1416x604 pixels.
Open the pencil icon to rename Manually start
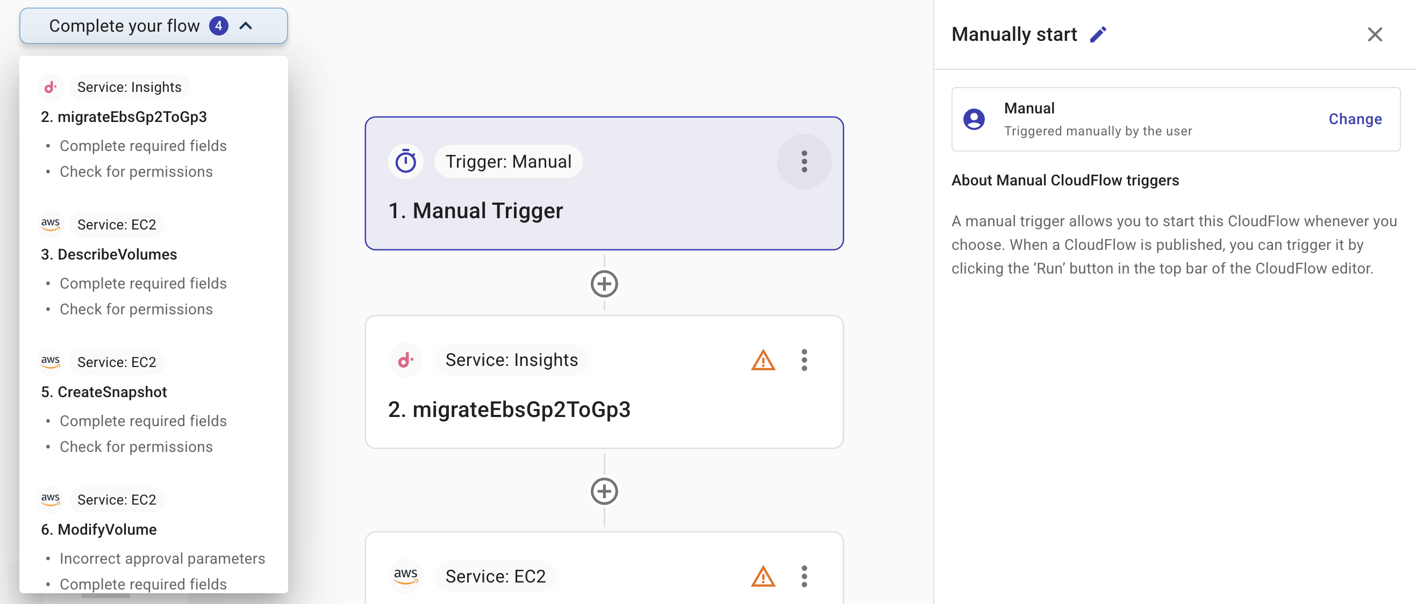pyautogui.click(x=1099, y=33)
